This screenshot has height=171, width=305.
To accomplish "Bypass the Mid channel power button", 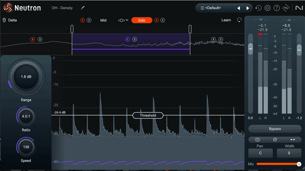I will (82, 20).
